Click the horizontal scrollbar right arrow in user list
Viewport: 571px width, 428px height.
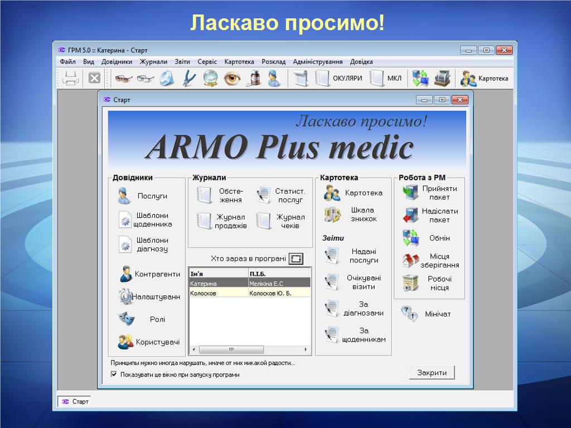306,349
